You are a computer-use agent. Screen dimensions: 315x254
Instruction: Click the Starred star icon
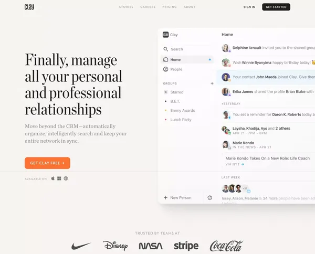[165, 92]
